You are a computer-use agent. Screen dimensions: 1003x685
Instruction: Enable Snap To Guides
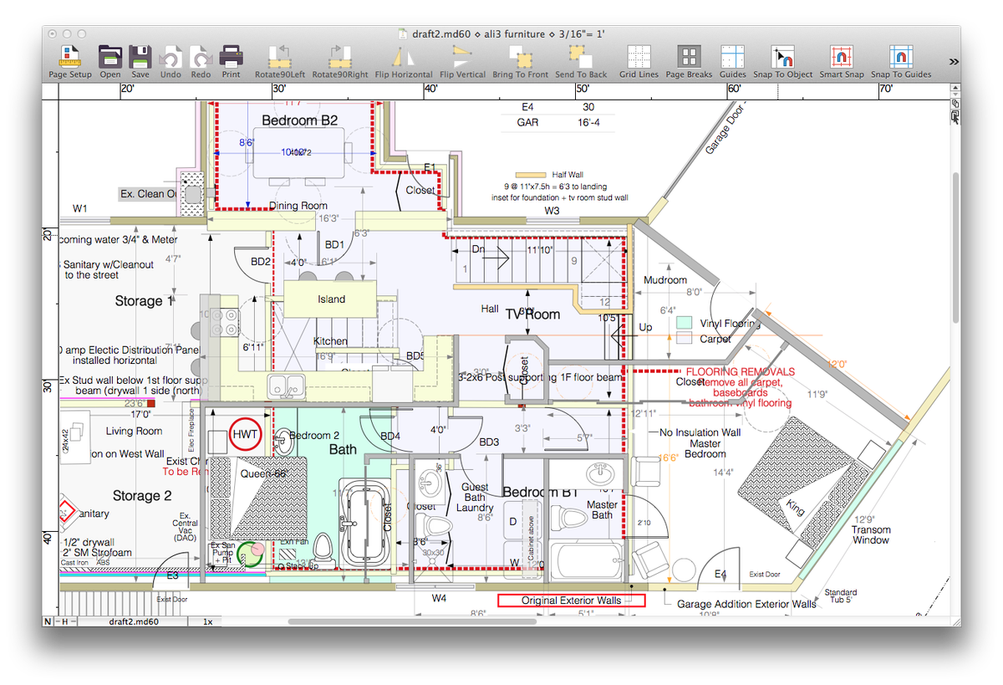click(x=900, y=62)
